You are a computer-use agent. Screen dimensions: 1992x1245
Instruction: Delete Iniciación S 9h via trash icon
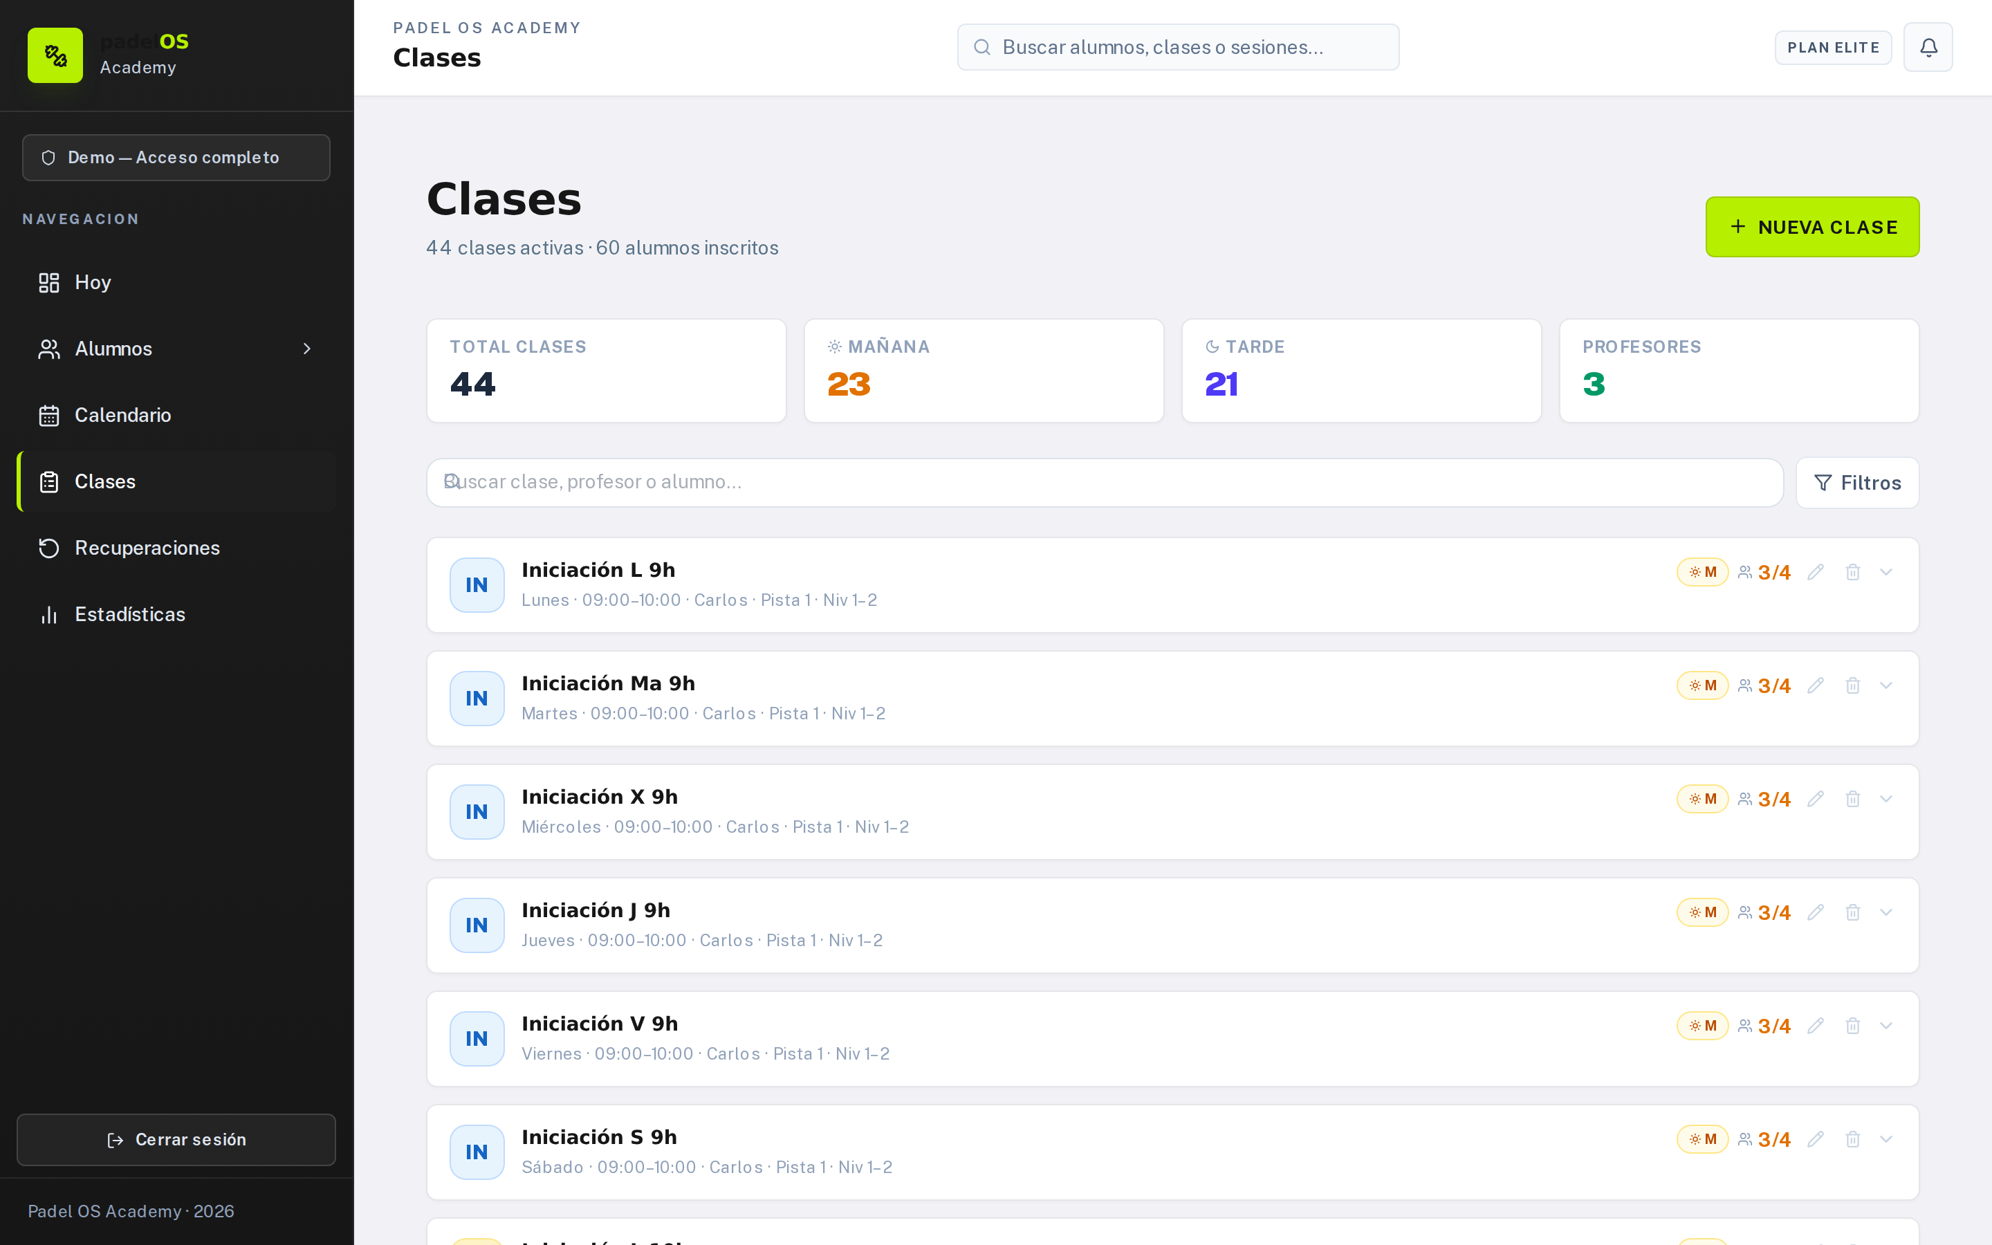[x=1852, y=1140]
